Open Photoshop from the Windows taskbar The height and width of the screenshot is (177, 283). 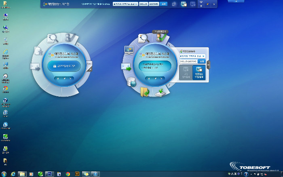point(49,174)
